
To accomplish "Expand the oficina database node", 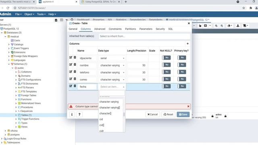I will point(5,130).
